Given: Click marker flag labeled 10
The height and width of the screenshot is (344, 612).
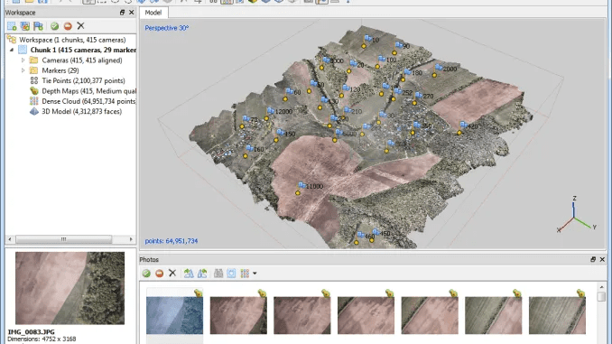Looking at the screenshot, I should (x=368, y=38).
